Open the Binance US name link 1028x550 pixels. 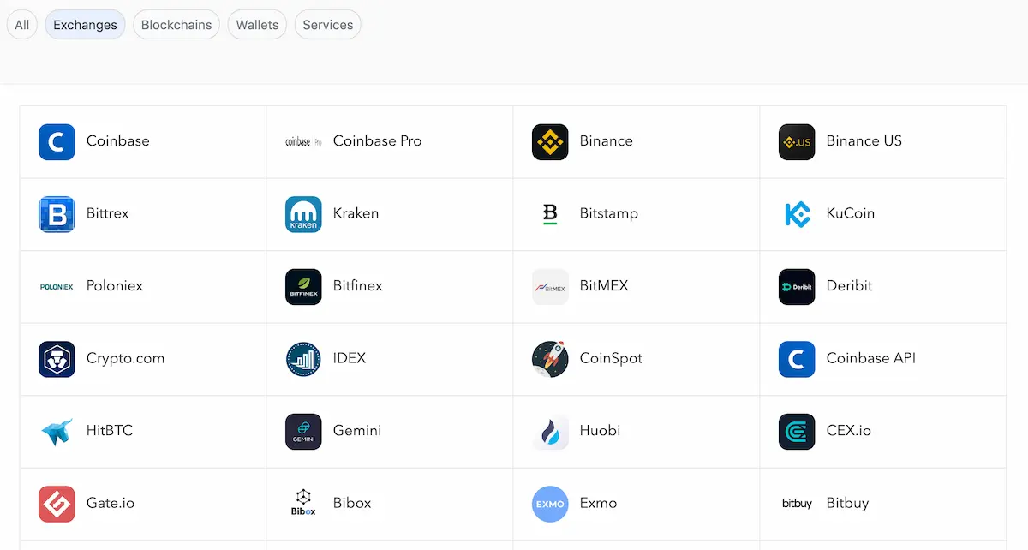pos(864,141)
